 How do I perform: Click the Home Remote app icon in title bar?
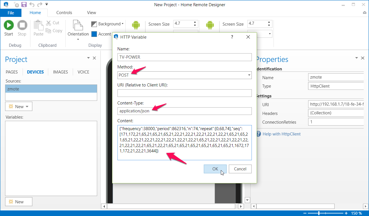pos(6,5)
